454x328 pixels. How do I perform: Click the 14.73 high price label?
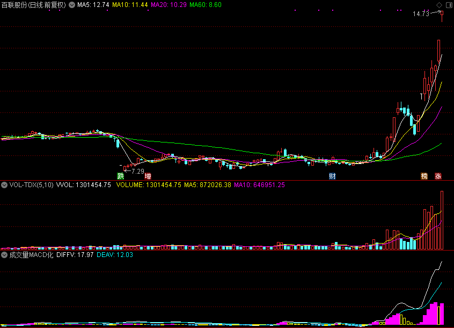pyautogui.click(x=421, y=14)
